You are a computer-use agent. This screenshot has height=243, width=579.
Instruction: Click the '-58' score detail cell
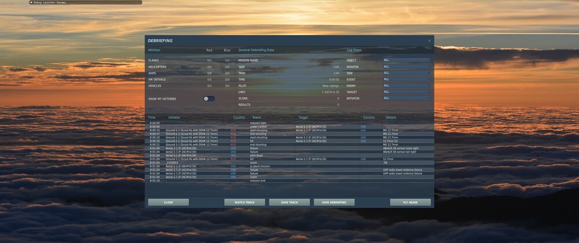tap(386, 162)
